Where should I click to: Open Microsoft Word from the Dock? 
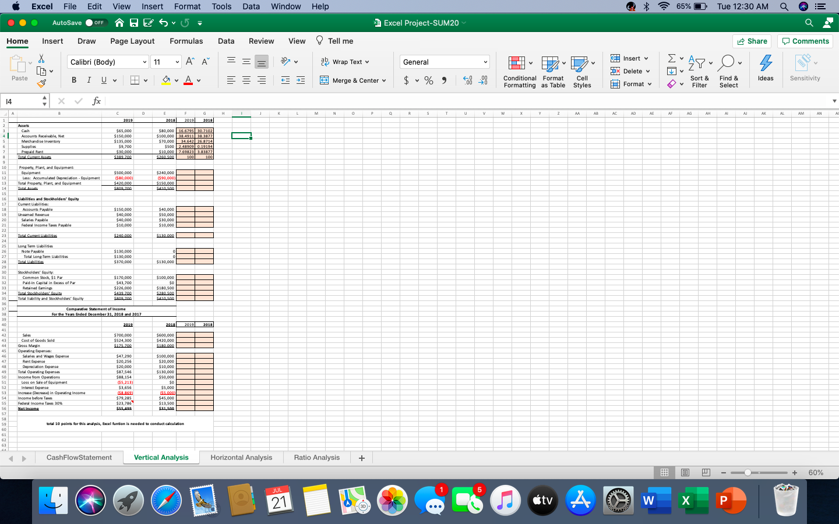(x=655, y=501)
